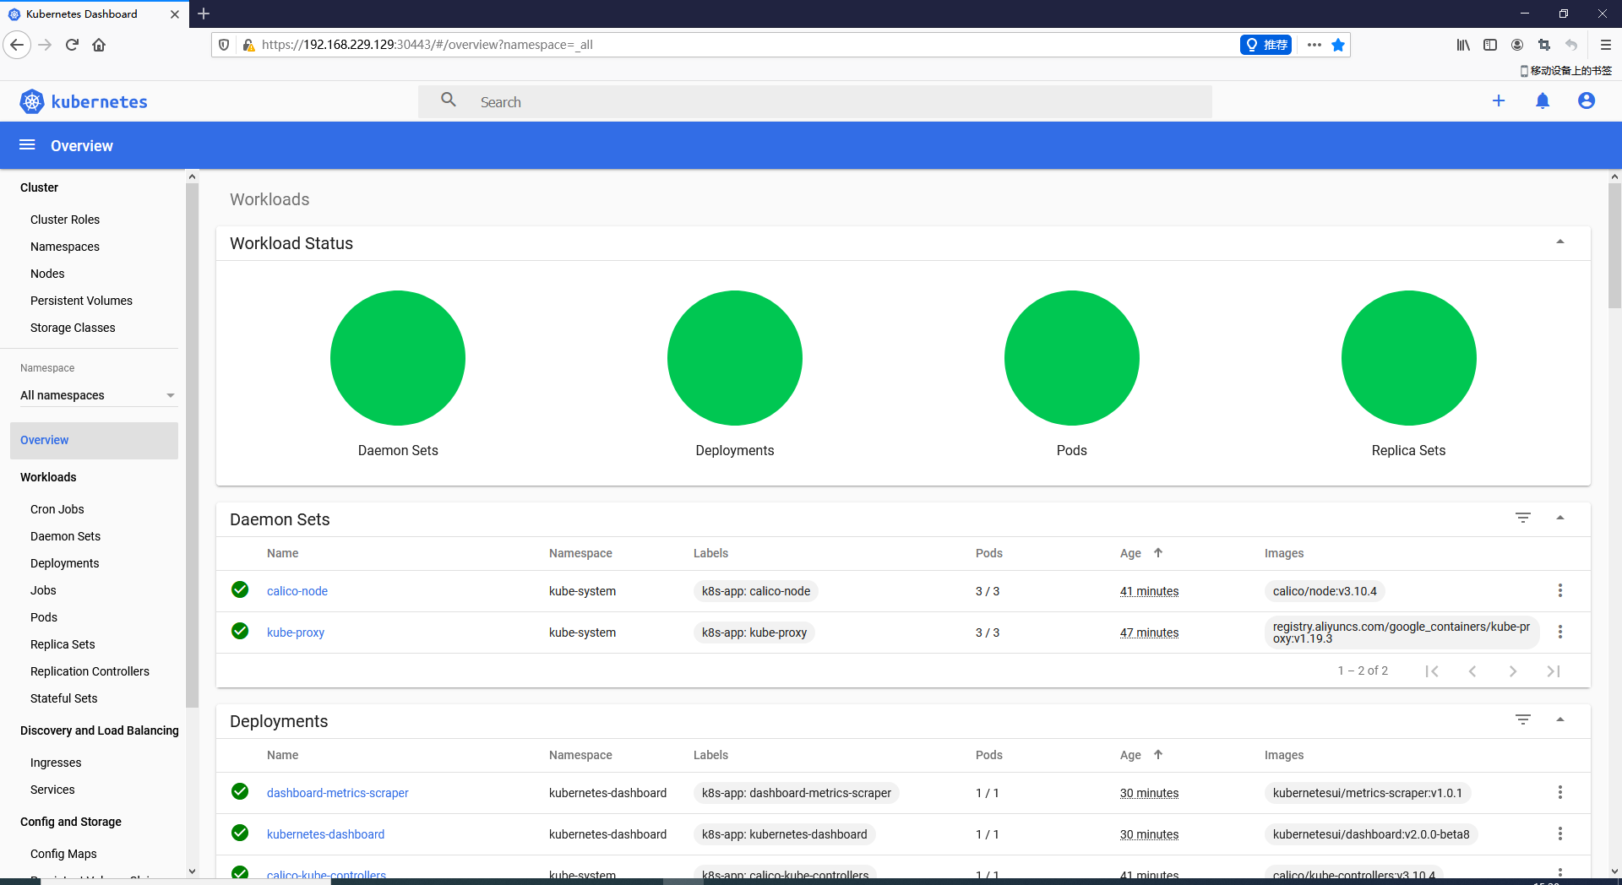Create a new resource with plus icon
The image size is (1622, 885).
point(1499,101)
